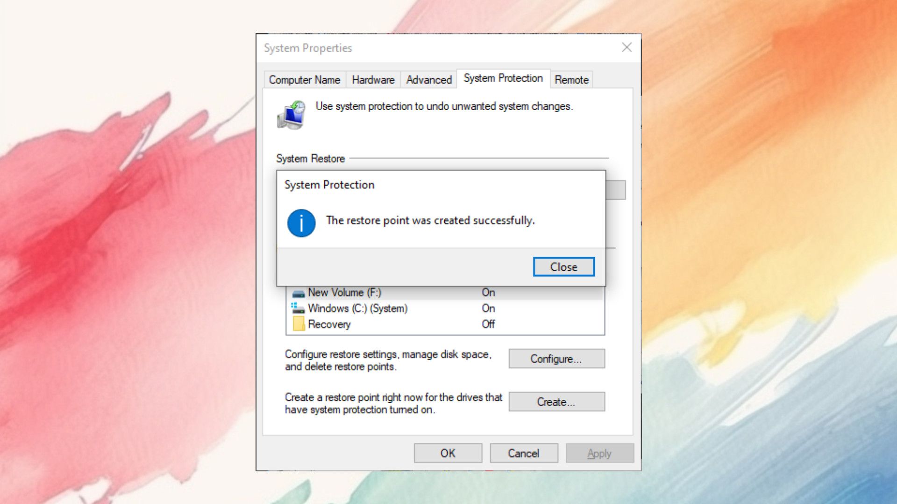Open the Hardware tab

pos(373,80)
